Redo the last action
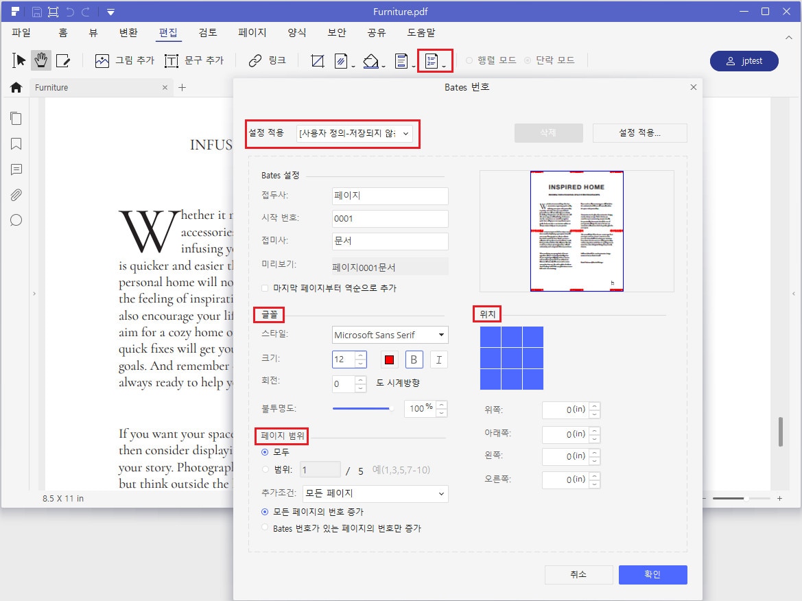802x601 pixels. click(x=86, y=12)
